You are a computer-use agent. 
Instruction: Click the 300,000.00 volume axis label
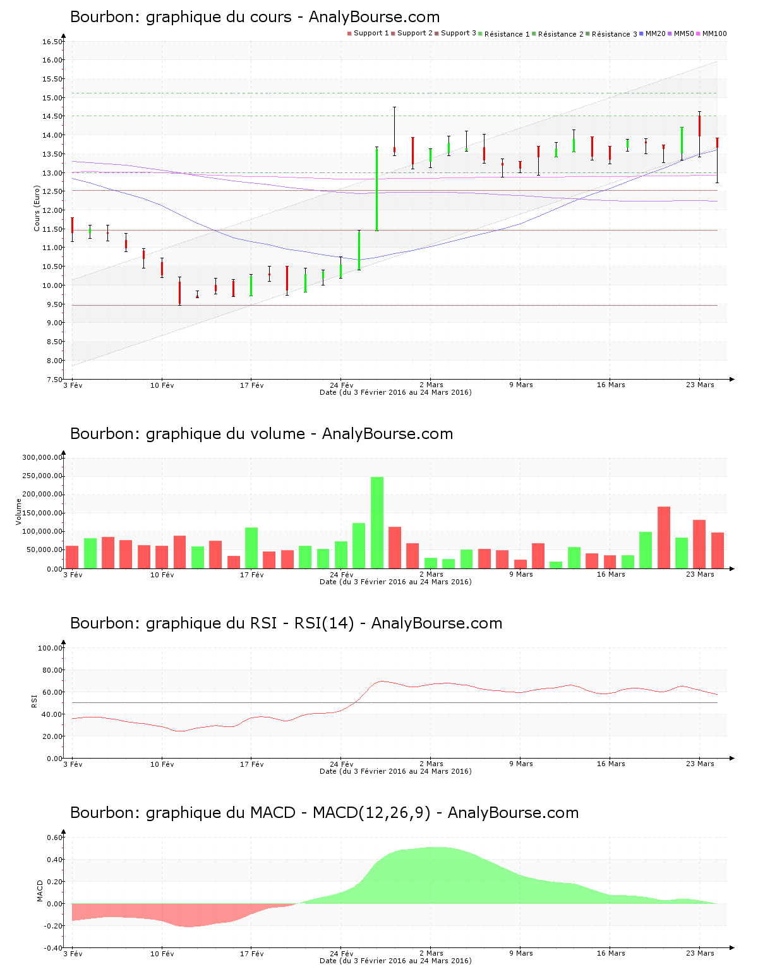42,457
